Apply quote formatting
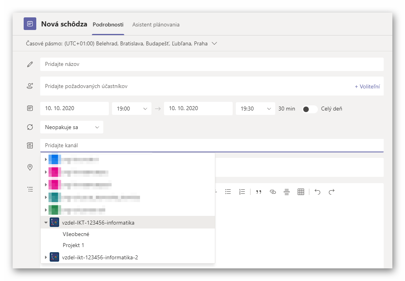The image size is (405, 281). (x=259, y=192)
